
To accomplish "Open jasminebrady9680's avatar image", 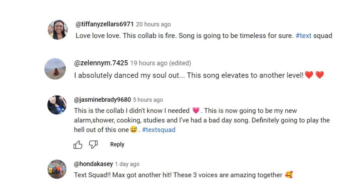I will click(x=57, y=105).
